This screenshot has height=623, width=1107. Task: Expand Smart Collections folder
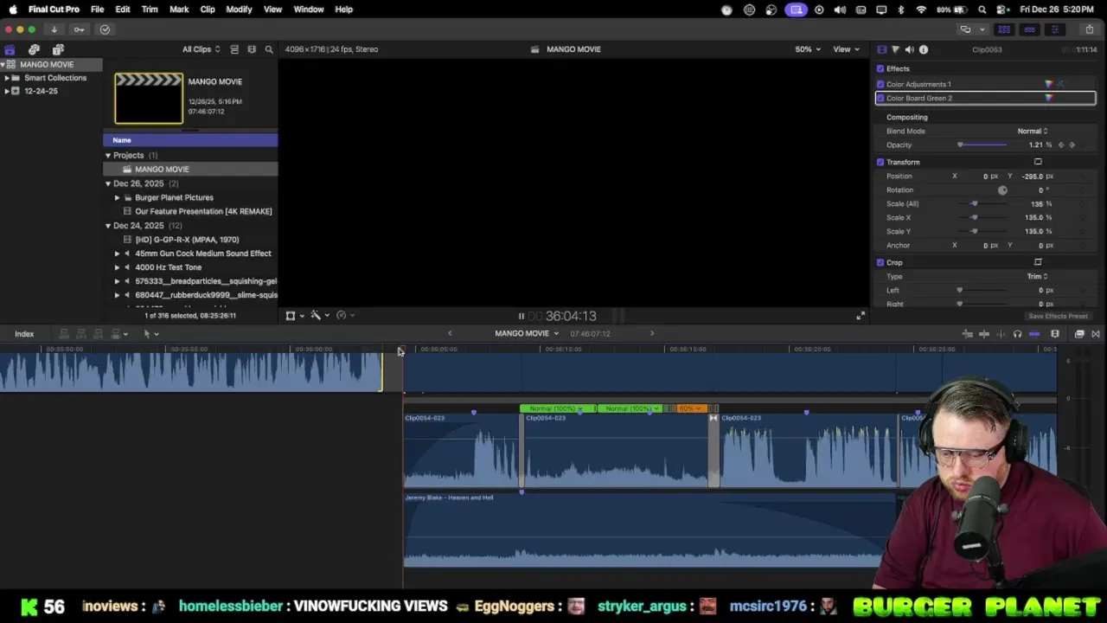pyautogui.click(x=7, y=78)
